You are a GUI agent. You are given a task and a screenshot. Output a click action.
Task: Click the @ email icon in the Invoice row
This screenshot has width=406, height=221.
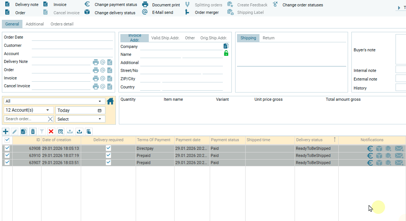(x=103, y=79)
